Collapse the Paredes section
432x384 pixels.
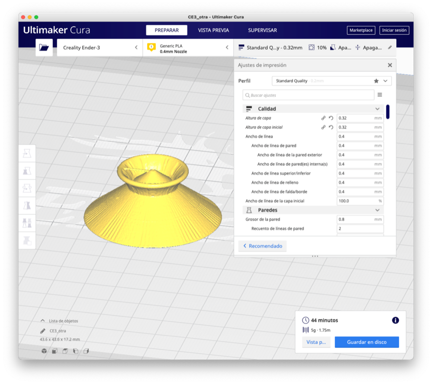(x=378, y=210)
